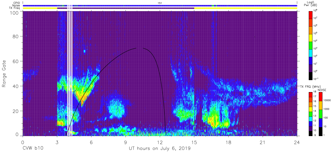Click the blue Noise strip above plot
The height and width of the screenshot is (154, 334).
coord(160,5)
